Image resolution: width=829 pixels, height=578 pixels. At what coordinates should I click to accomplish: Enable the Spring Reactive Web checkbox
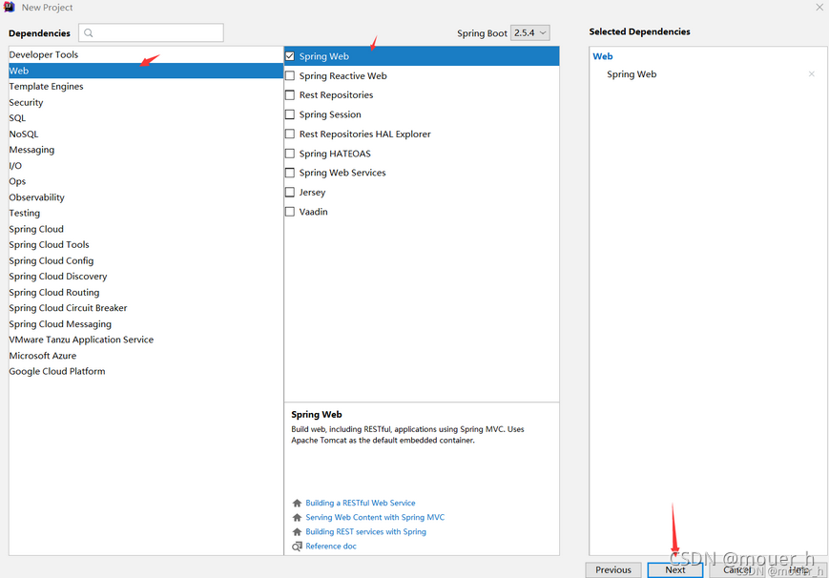pyautogui.click(x=290, y=75)
